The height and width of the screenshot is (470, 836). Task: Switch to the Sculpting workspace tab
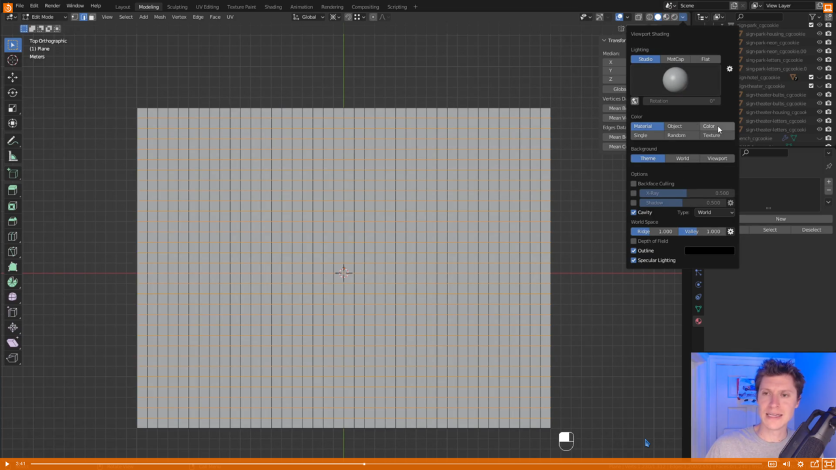pyautogui.click(x=177, y=7)
